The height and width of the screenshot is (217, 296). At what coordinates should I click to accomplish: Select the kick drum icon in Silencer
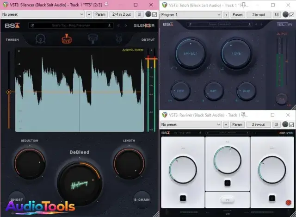40,39
